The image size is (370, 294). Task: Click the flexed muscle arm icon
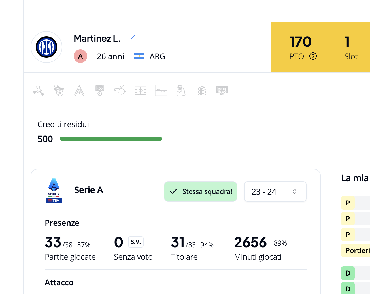[x=181, y=91]
